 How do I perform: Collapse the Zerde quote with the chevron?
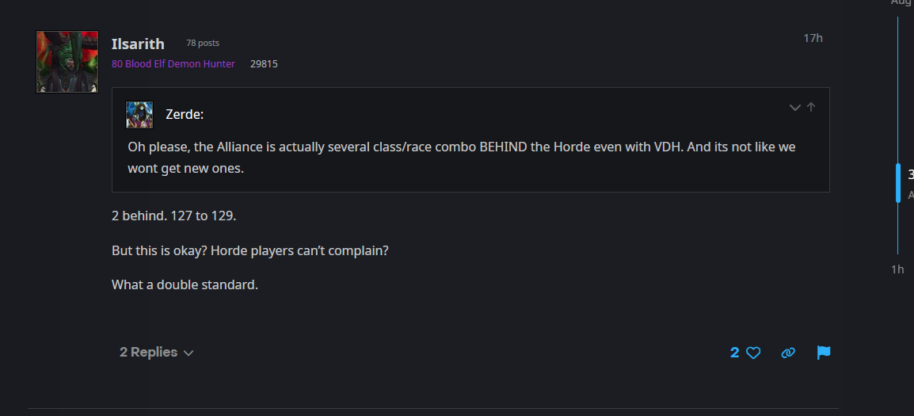point(794,107)
